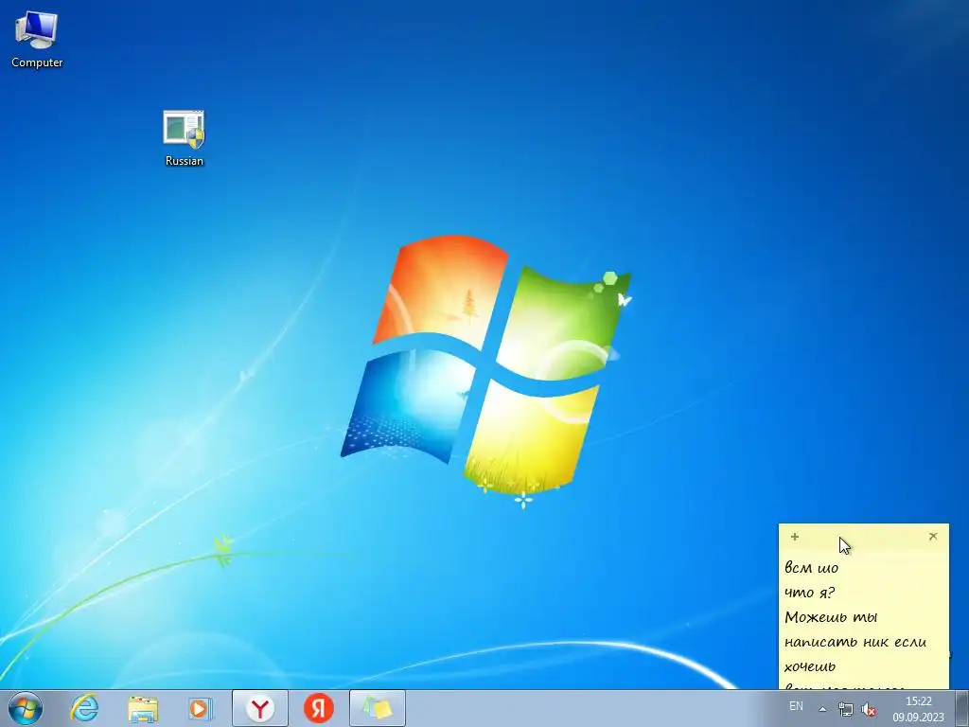The image size is (969, 727).
Task: Open the clock showing 15:22
Action: point(918,709)
